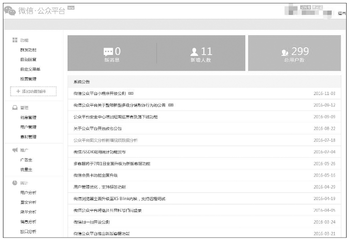Screen dimensions: 351x243
Task: Click the 功能 section heading
Action: [x=24, y=40]
